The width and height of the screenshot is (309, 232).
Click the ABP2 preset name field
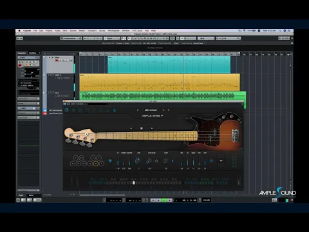151,110
